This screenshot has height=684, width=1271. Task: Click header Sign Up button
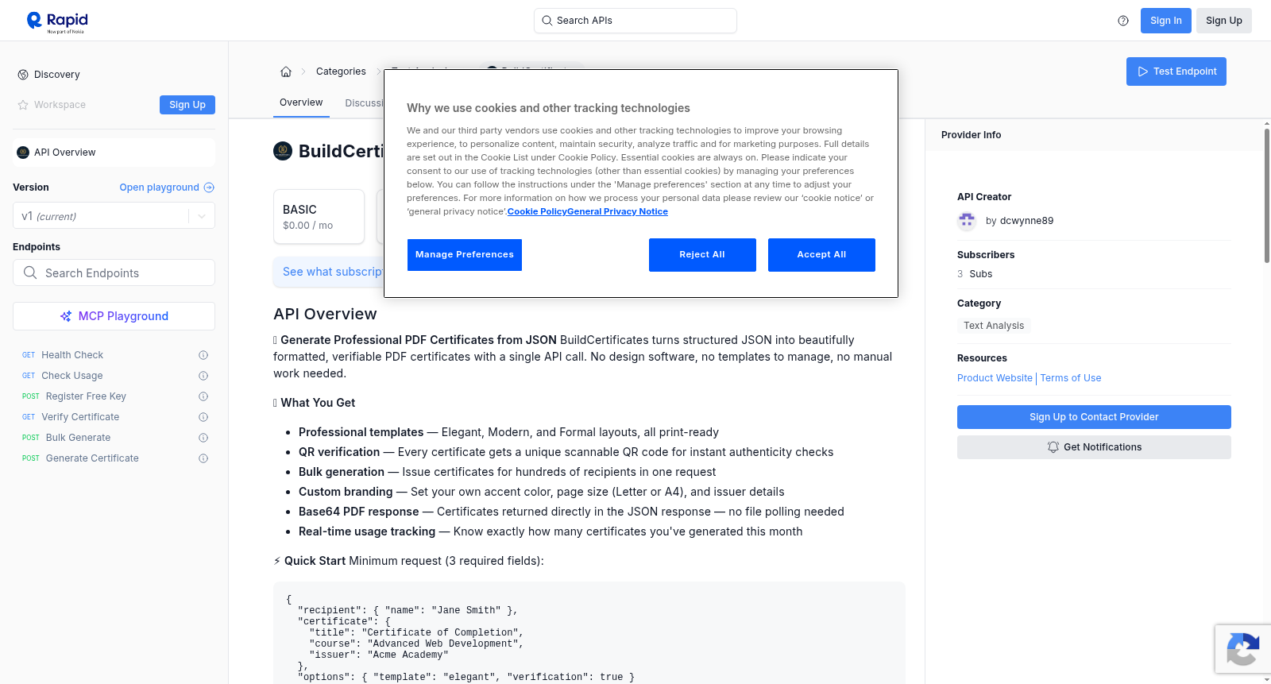[1224, 21]
